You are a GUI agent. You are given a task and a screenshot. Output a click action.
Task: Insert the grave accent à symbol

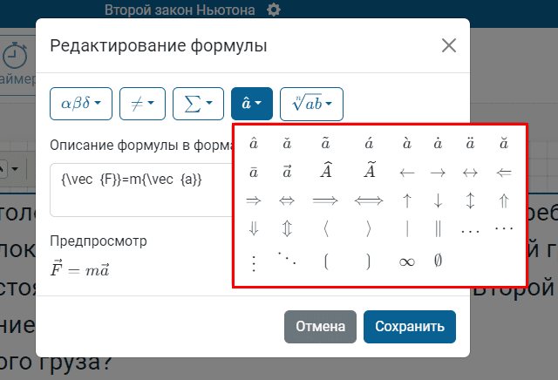coord(407,144)
